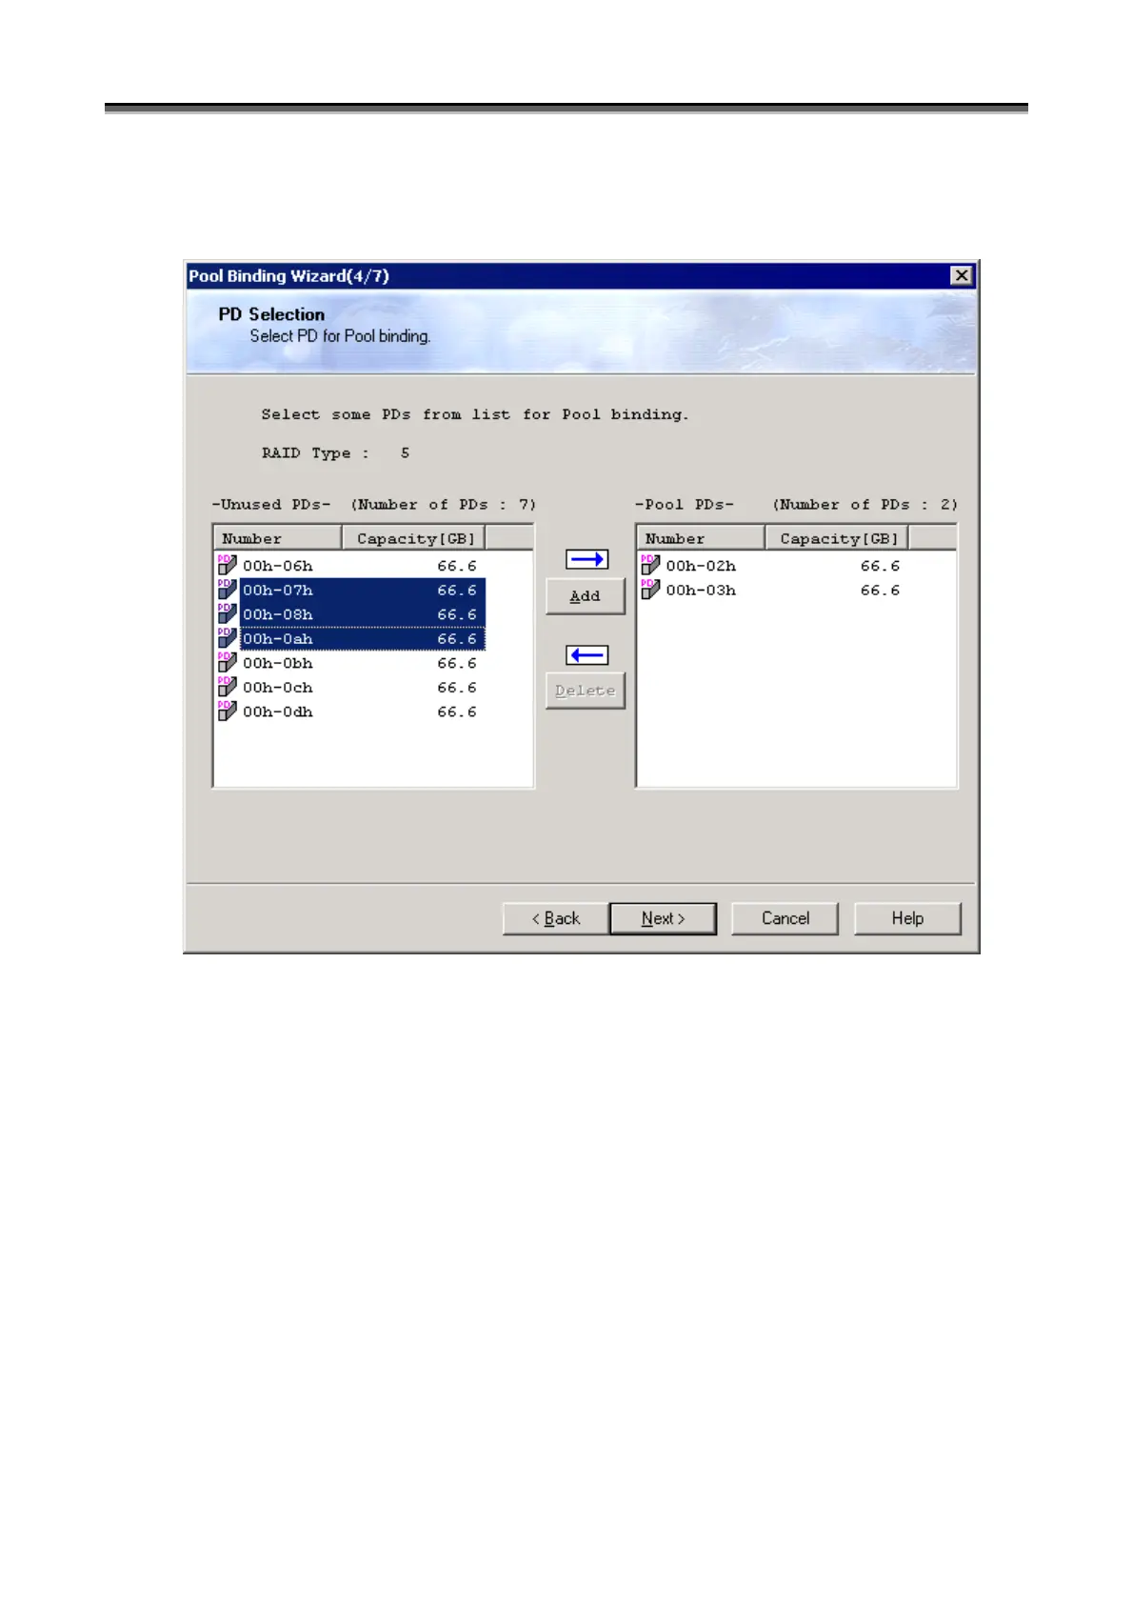Sort unused PDs by Number column
1133x1604 pixels.
(x=277, y=538)
